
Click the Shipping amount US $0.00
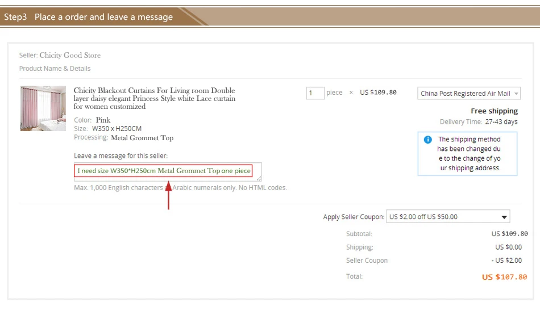(508, 247)
